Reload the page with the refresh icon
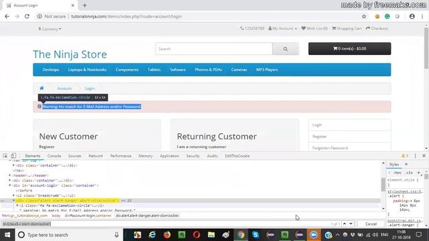The image size is (429, 241). 27,16
